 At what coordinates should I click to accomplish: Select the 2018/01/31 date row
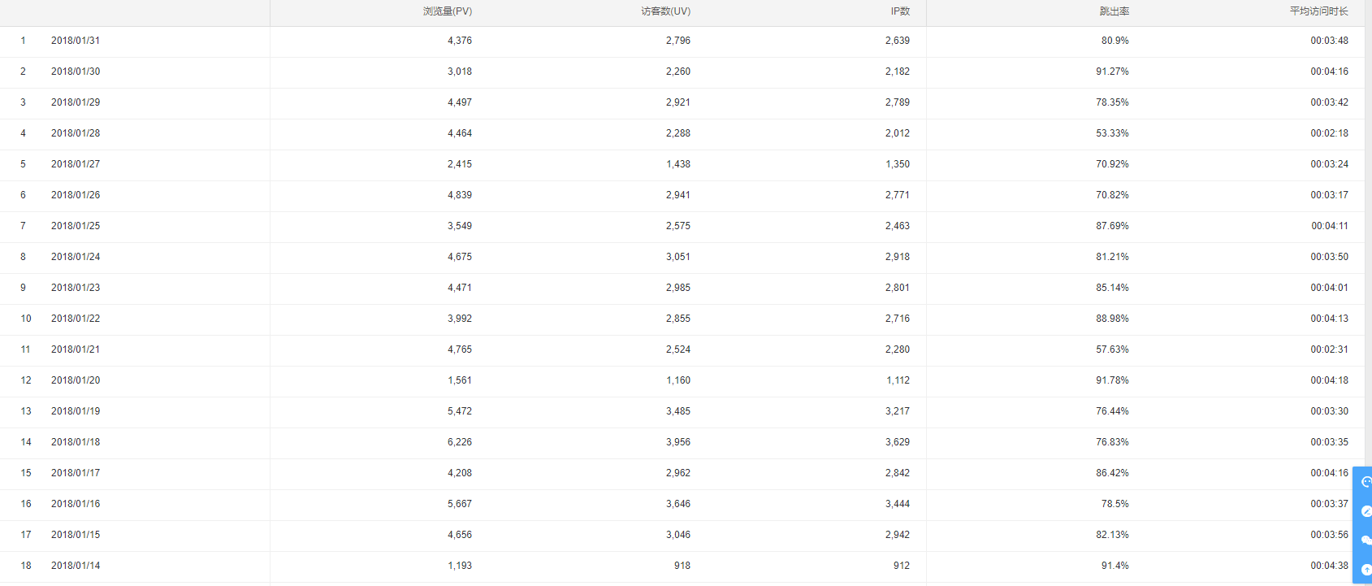pyautogui.click(x=682, y=41)
